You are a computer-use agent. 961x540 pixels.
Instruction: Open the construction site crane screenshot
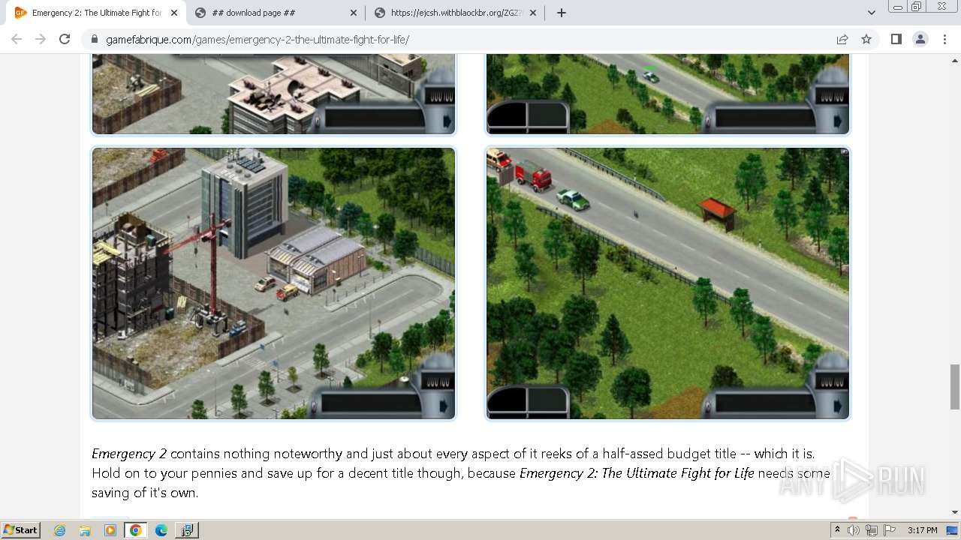[274, 283]
